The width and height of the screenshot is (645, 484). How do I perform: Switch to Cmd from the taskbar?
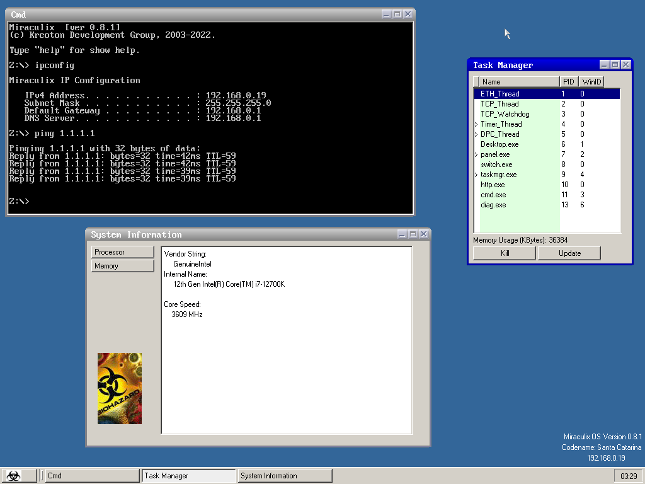92,476
